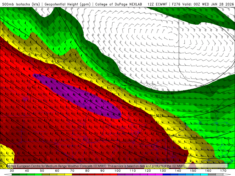This screenshot has width=235, height=176.
Task: Click the 70 value on the color scale
Action: point(72,171)
